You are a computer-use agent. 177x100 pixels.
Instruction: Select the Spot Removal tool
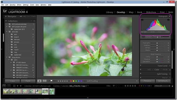(x=148, y=37)
